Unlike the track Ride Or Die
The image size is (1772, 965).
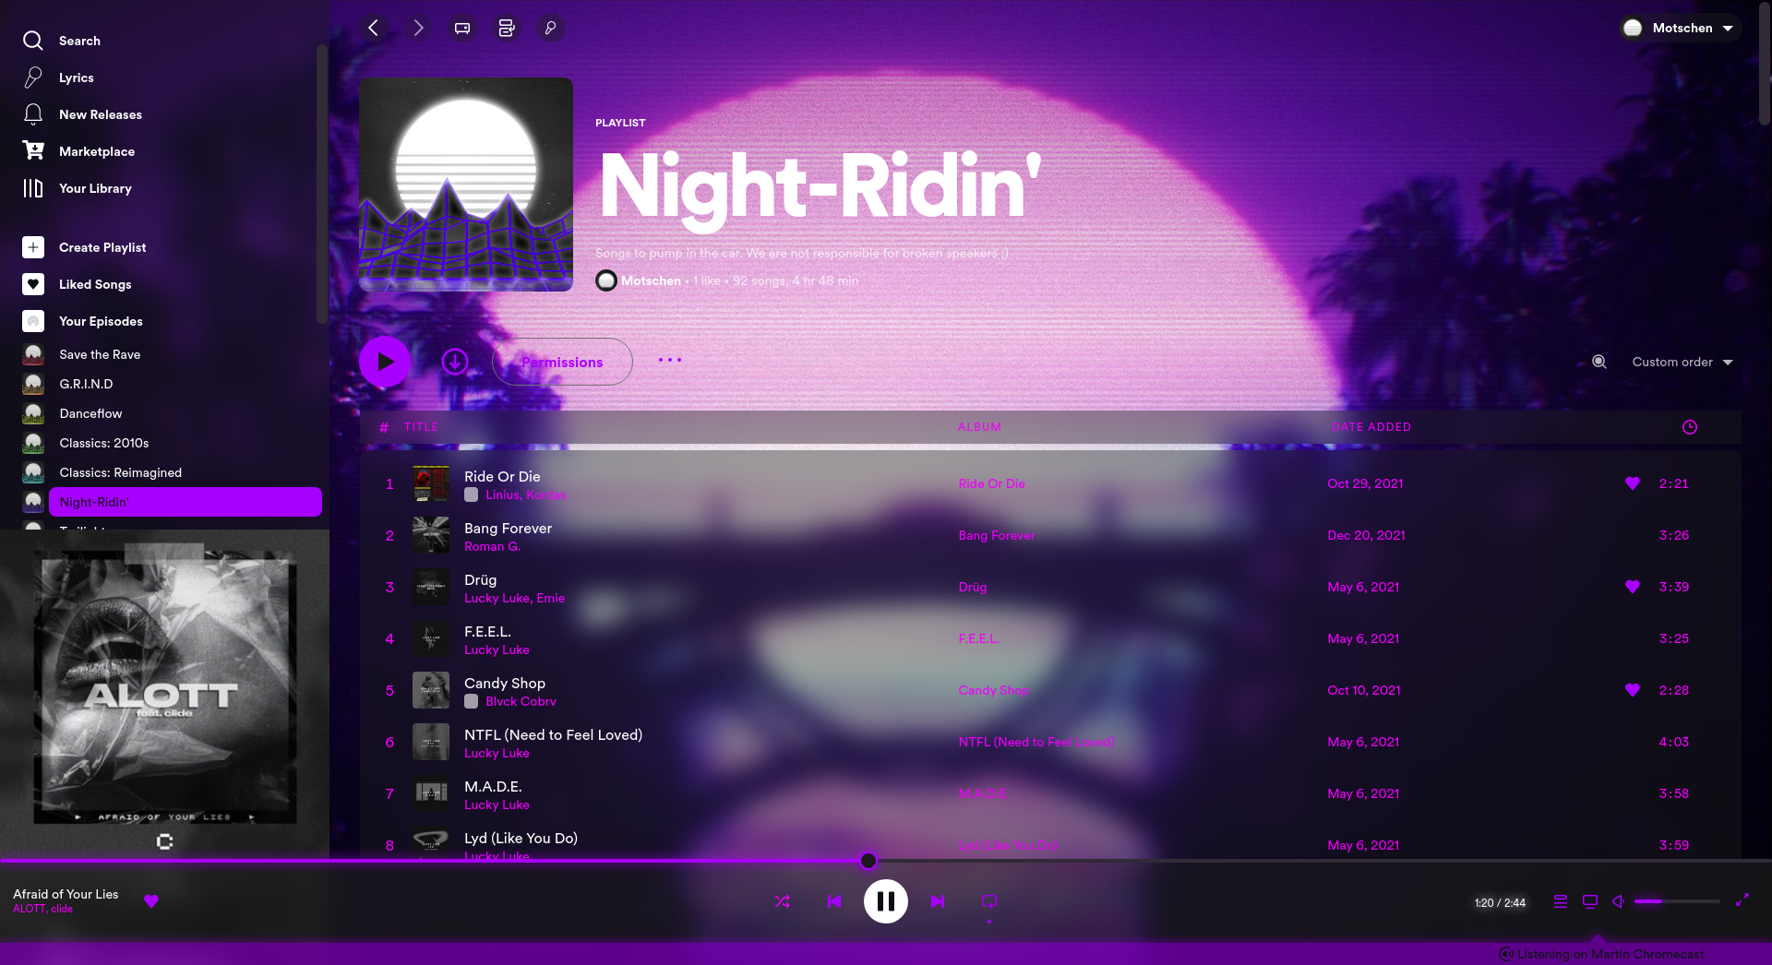[x=1633, y=483]
